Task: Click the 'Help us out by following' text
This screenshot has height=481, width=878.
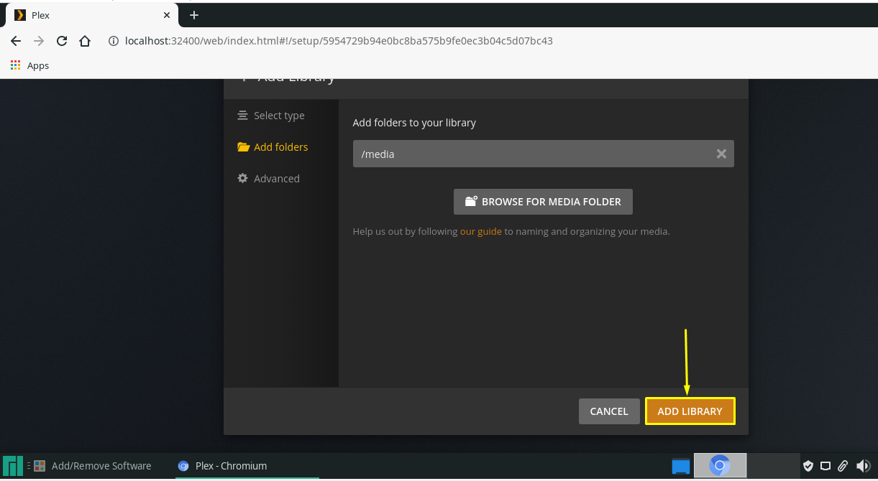Action: pos(405,231)
